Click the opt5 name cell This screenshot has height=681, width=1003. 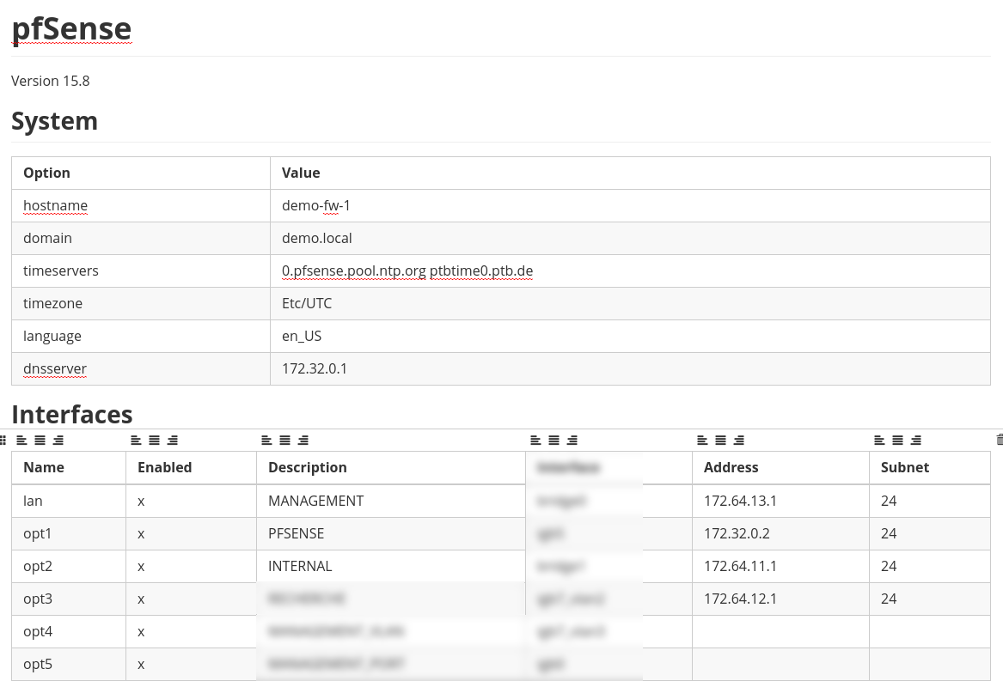(x=69, y=664)
